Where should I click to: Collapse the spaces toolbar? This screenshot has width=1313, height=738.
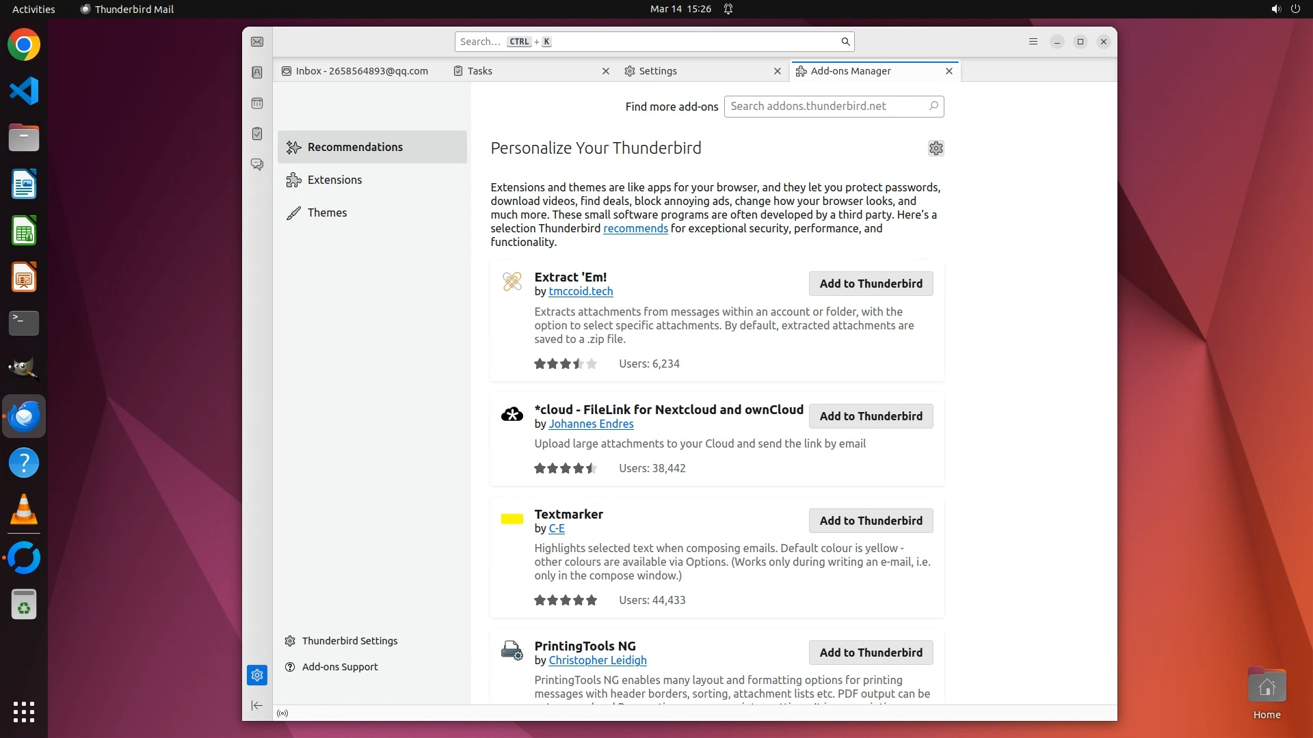tap(257, 705)
